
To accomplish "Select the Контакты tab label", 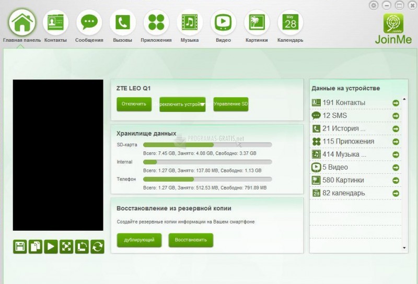I will click(55, 40).
